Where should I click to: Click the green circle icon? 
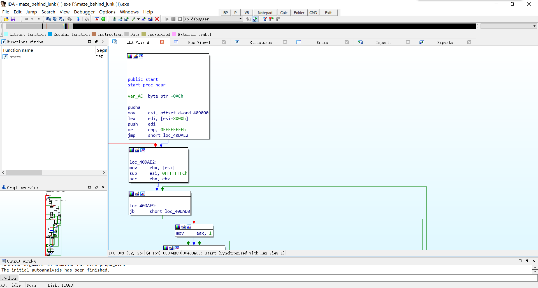coord(103,19)
